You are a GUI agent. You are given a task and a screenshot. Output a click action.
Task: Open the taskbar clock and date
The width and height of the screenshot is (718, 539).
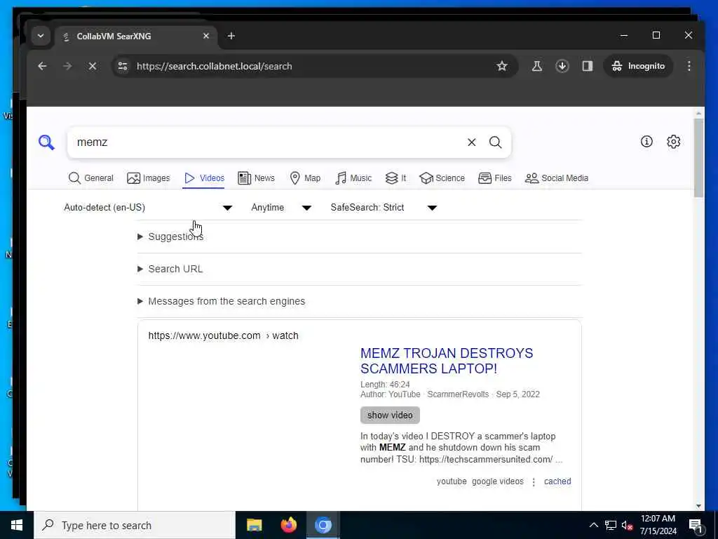click(x=658, y=525)
